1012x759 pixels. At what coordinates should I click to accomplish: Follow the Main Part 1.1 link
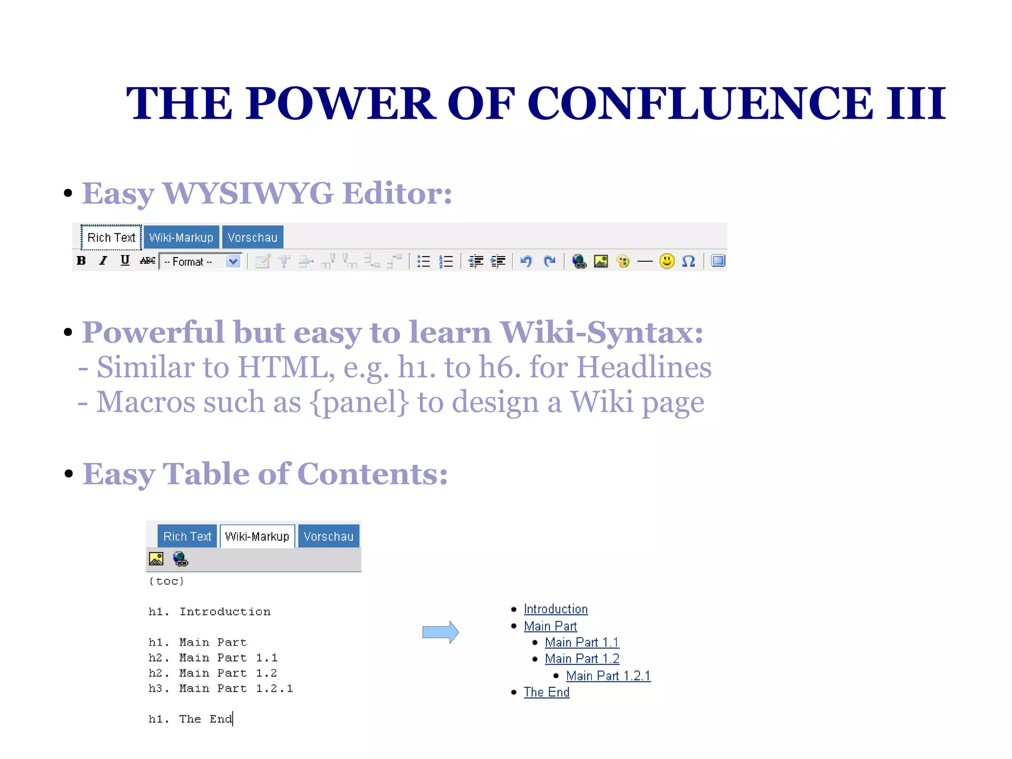click(582, 642)
